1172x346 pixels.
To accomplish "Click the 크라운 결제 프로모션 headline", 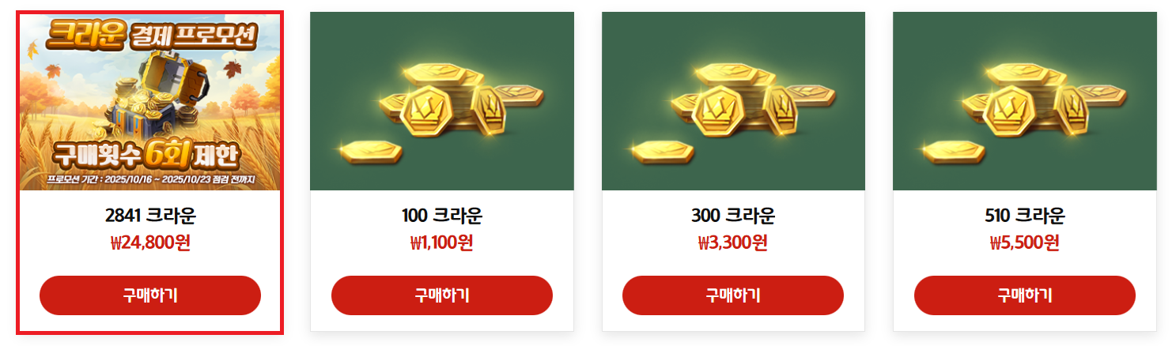I will (x=151, y=34).
